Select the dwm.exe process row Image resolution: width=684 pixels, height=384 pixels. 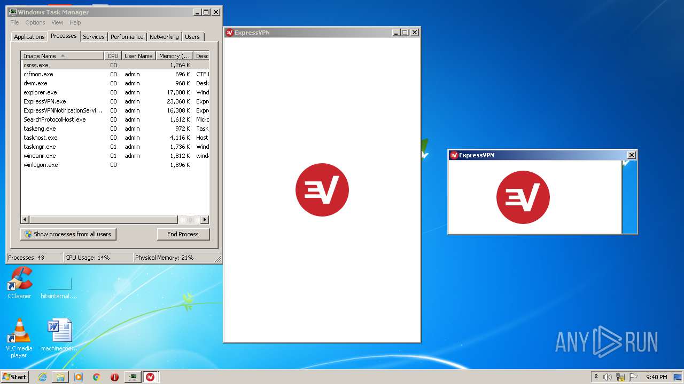point(115,83)
